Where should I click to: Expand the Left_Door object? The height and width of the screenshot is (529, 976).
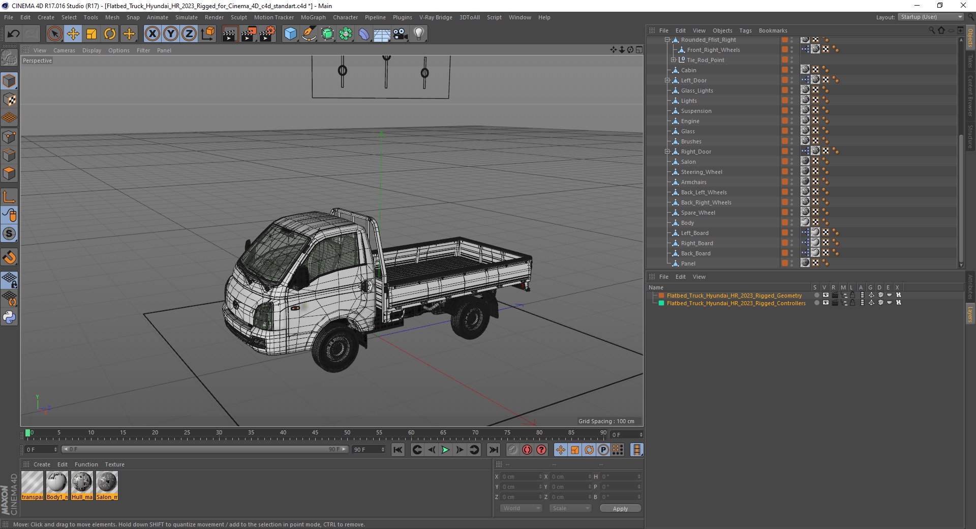667,80
